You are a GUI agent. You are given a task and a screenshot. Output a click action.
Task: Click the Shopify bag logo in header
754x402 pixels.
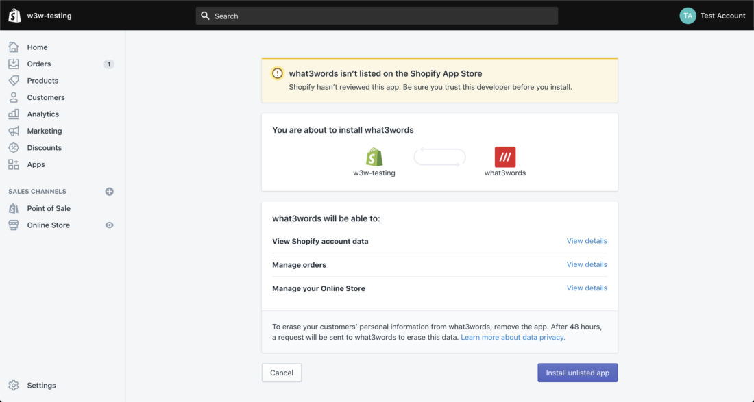click(14, 15)
